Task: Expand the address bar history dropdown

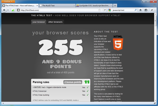Action: (102, 10)
